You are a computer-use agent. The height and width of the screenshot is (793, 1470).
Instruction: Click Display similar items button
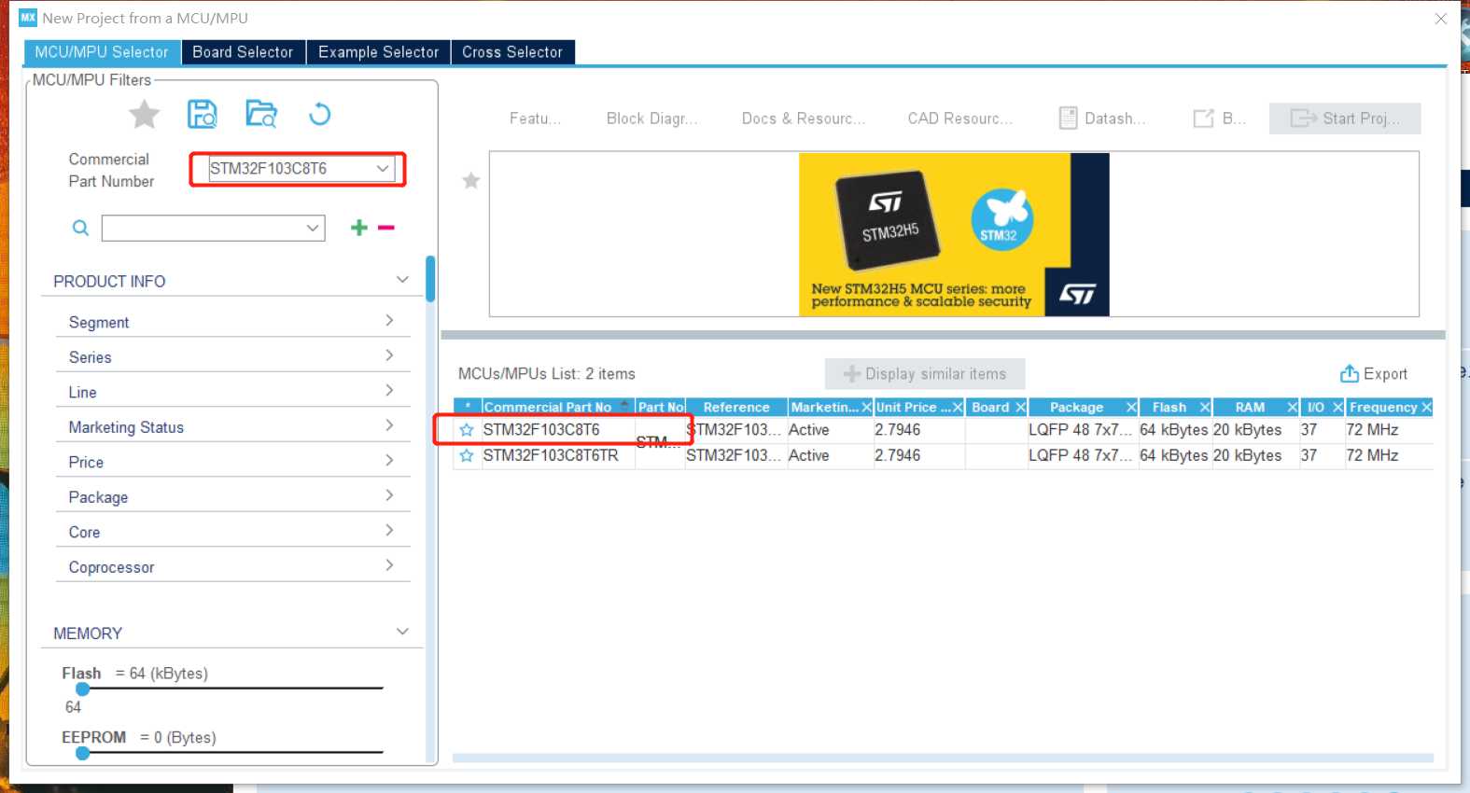[x=925, y=374]
